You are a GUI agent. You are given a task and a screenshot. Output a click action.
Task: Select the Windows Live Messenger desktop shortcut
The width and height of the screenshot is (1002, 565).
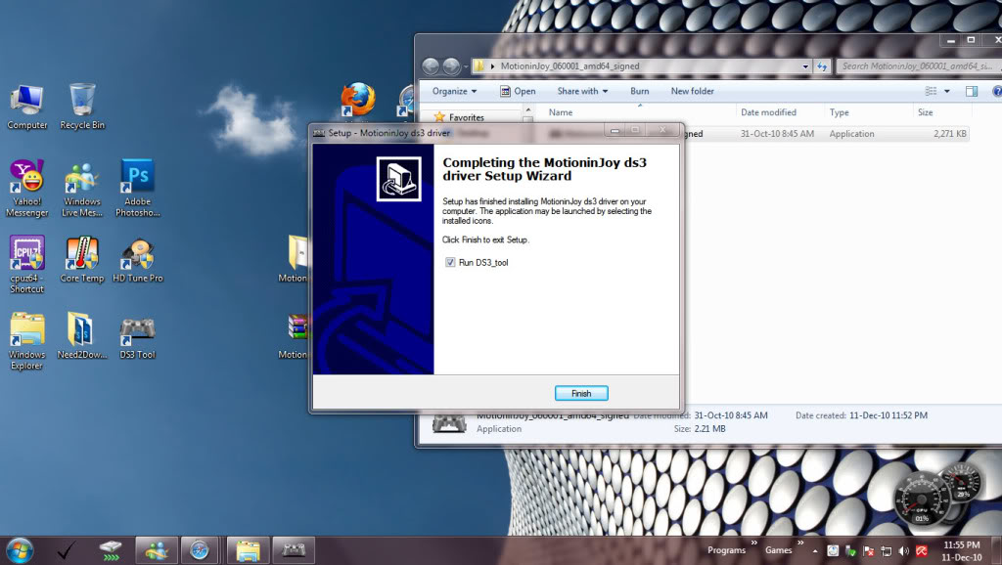[82, 190]
